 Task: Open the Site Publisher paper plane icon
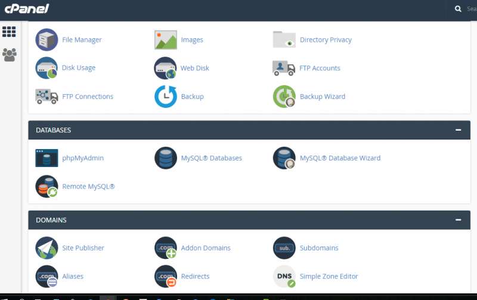[x=47, y=248]
